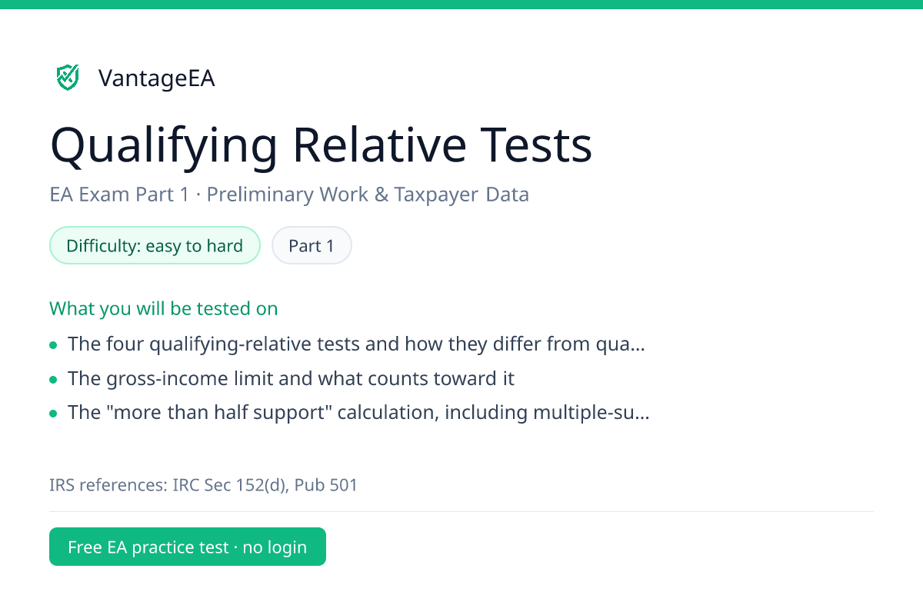The width and height of the screenshot is (923, 615).
Task: Select the gross-income limit topic line
Action: pyautogui.click(x=292, y=378)
